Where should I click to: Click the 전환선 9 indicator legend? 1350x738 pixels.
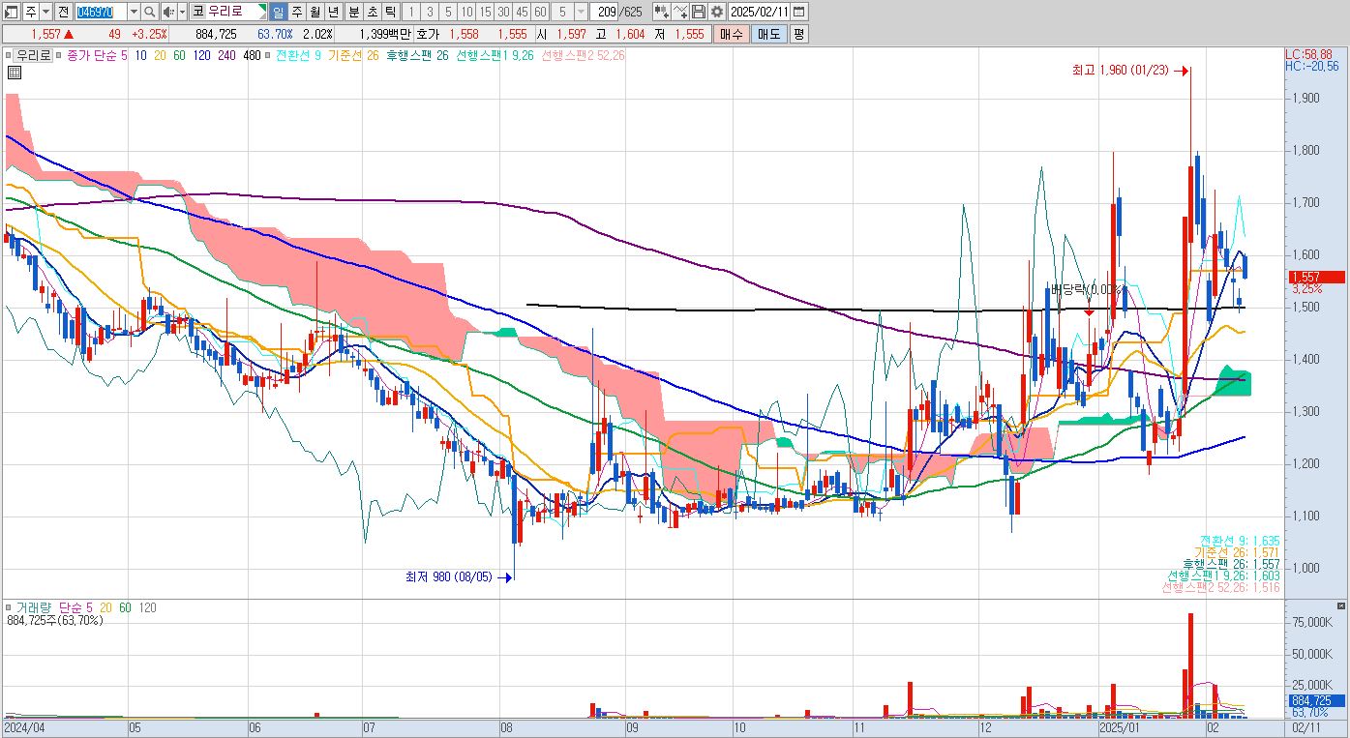298,56
